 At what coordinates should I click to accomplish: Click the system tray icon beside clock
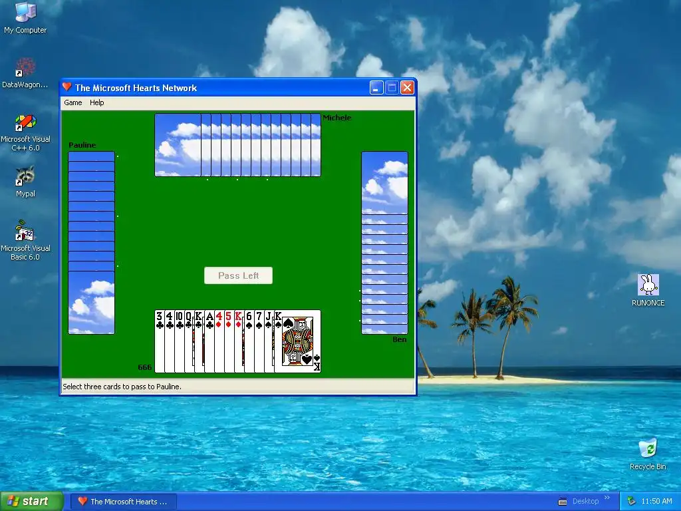(x=631, y=501)
